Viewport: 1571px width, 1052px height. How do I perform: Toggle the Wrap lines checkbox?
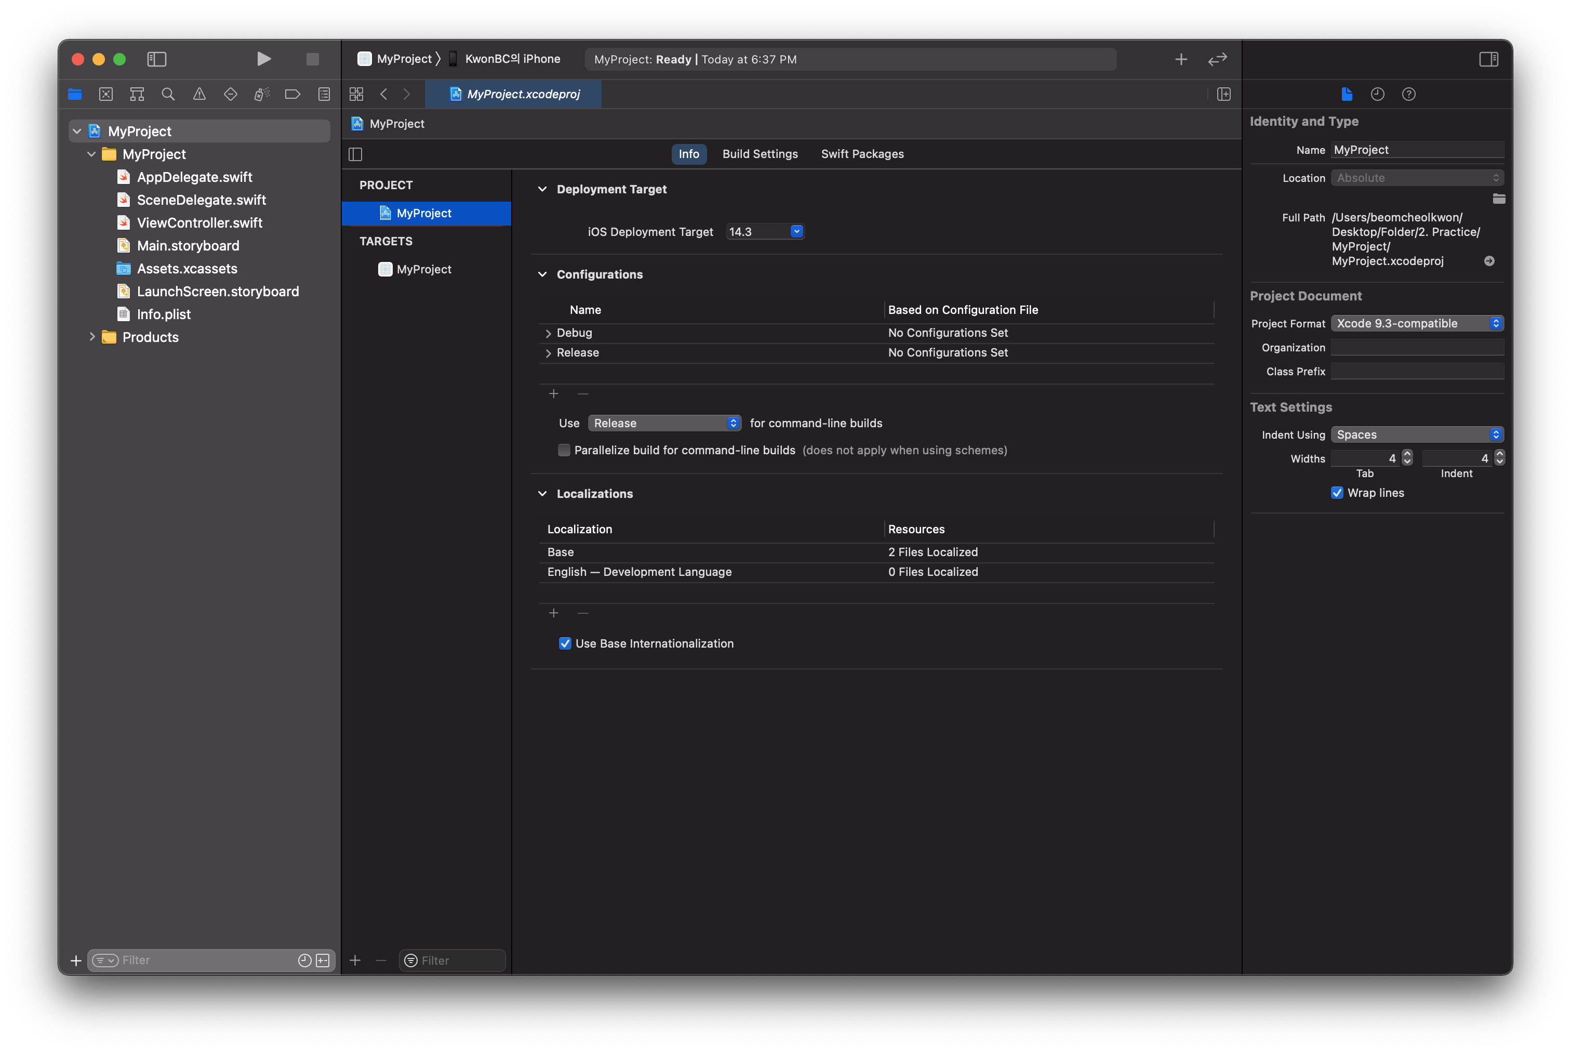click(x=1337, y=493)
